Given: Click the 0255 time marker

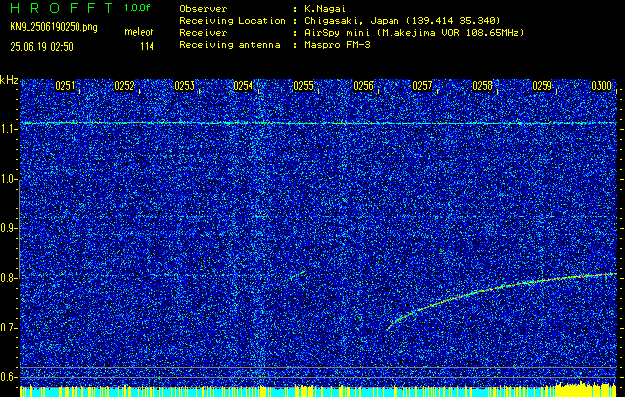Looking at the screenshot, I should 303,86.
